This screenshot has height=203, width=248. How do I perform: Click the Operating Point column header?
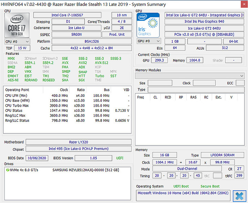17,90
